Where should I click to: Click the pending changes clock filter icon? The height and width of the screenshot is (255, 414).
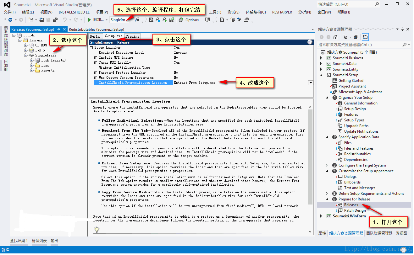tap(345, 37)
